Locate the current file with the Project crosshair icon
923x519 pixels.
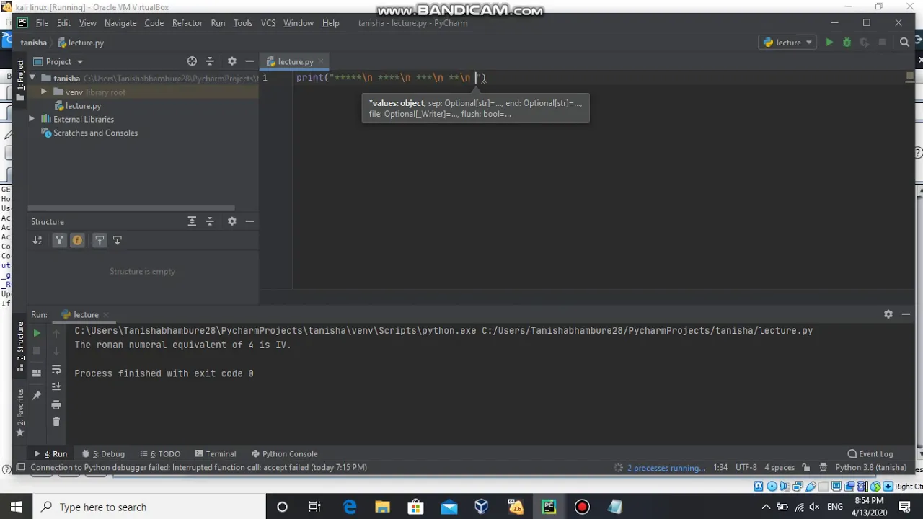tap(192, 61)
